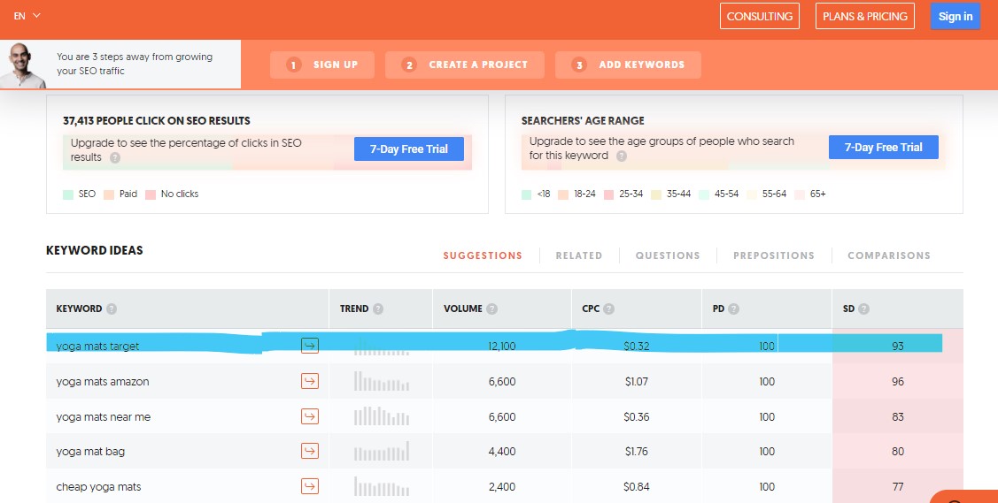This screenshot has width=998, height=503.
Task: Click step 2 CREATE A PROJECT
Action: pyautogui.click(x=465, y=65)
